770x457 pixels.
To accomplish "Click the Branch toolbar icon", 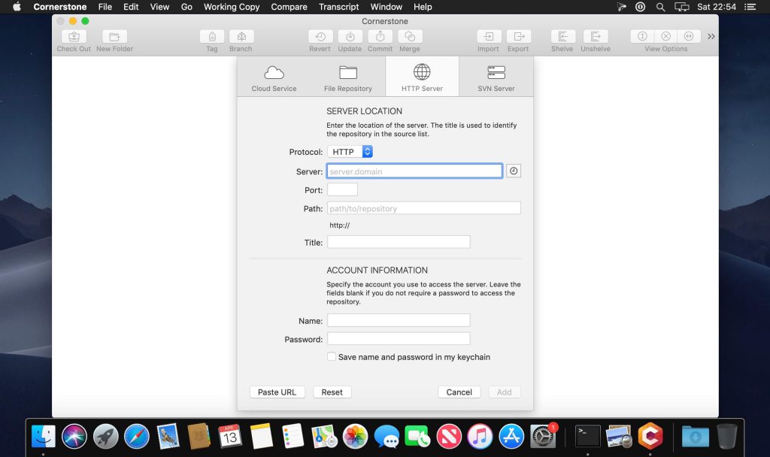I will pyautogui.click(x=241, y=37).
